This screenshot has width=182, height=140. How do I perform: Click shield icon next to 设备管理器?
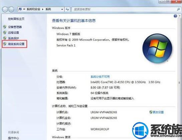pyautogui.click(x=5, y=27)
